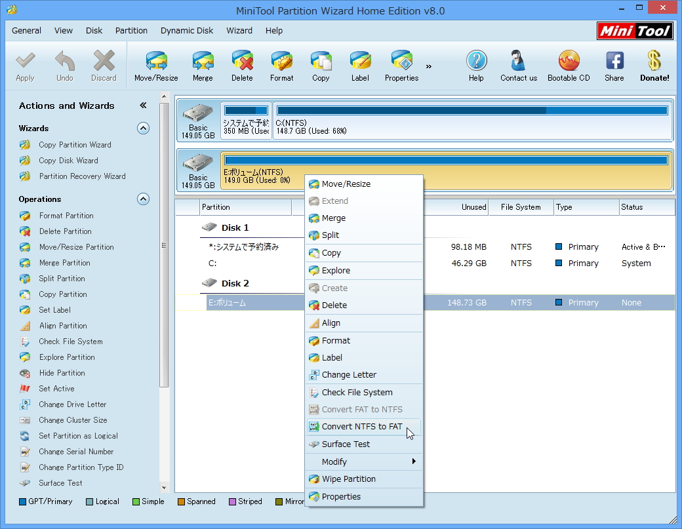Select the E: volume partition bar
682x529 pixels.
tap(447, 170)
